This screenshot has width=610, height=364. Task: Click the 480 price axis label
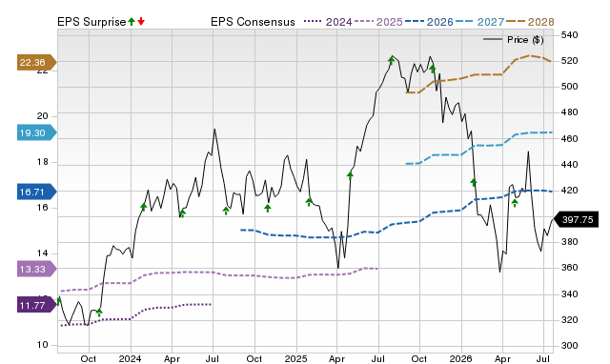569,112
